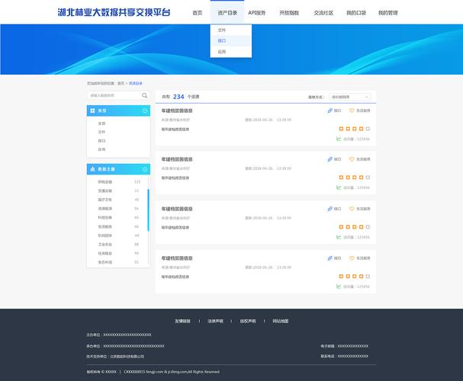Image resolution: width=463 pixels, height=381 pixels.
Task: Click the heart icon in the second result card
Action: click(x=352, y=159)
